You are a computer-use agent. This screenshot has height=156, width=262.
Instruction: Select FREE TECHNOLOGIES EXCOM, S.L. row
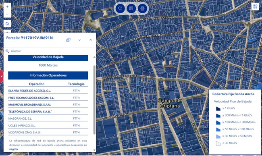[x=48, y=98]
